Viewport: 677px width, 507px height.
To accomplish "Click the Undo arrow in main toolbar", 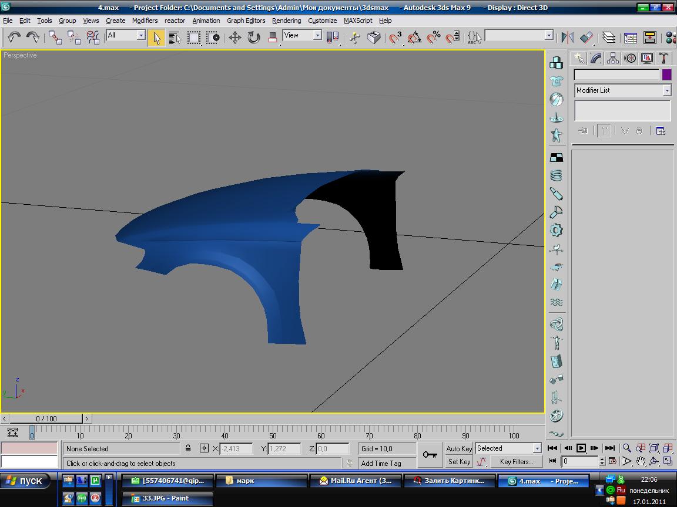I will tap(14, 38).
